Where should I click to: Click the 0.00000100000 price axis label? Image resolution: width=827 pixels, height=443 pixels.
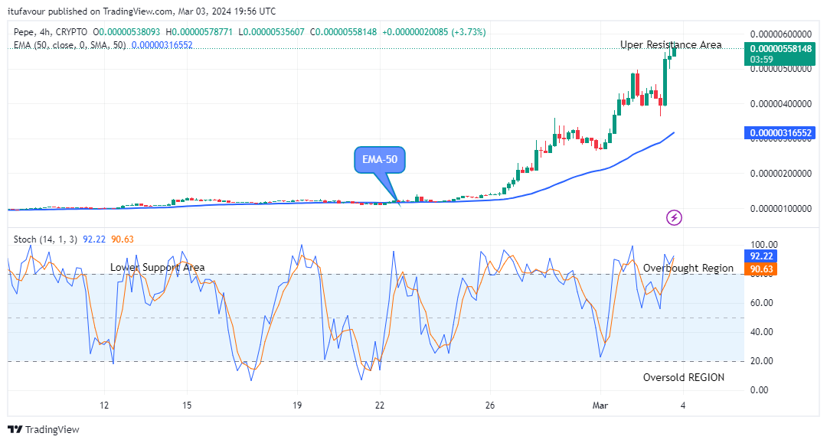[781, 209]
